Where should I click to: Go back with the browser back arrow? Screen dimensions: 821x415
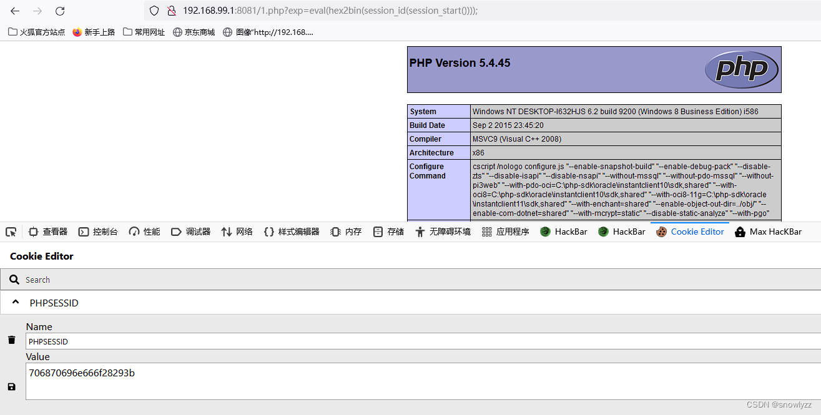click(x=15, y=11)
